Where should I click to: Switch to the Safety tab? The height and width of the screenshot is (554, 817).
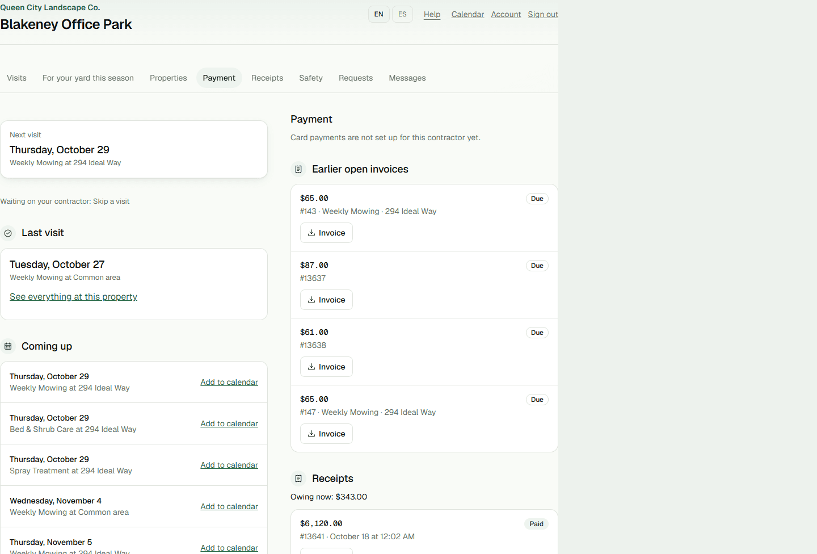point(311,78)
